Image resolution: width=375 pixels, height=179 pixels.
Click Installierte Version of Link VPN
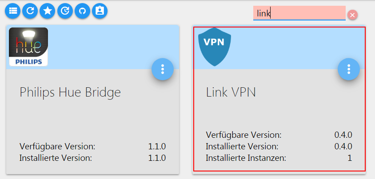279,146
